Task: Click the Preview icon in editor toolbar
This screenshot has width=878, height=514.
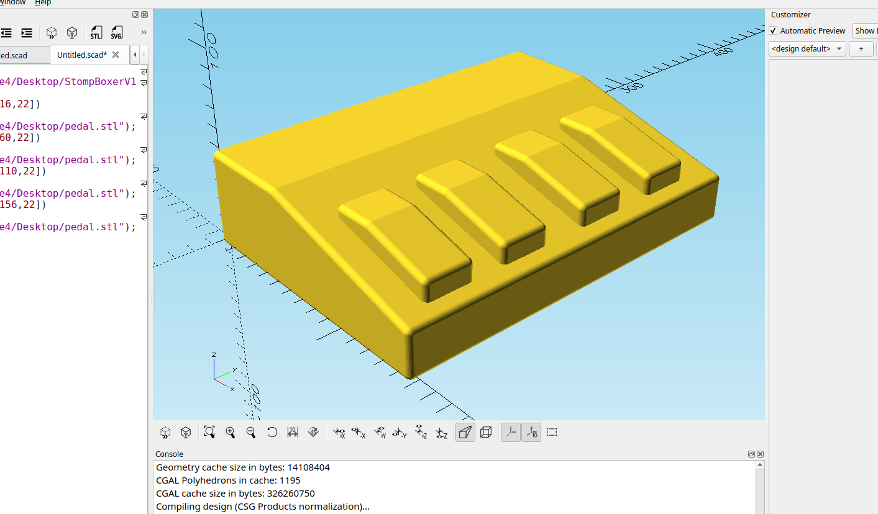Action: pos(52,32)
